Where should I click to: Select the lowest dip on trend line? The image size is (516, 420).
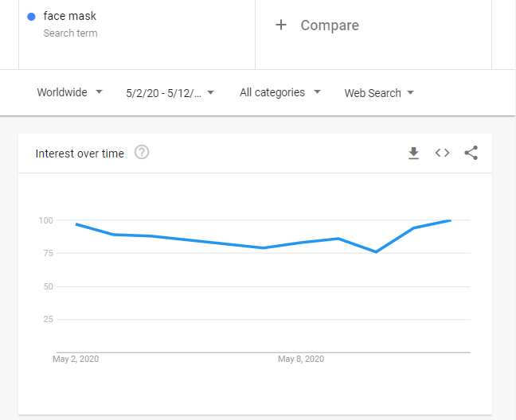(x=376, y=251)
